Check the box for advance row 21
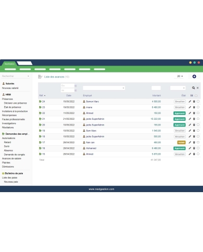This screenshot has width=203, height=252. point(198,119)
